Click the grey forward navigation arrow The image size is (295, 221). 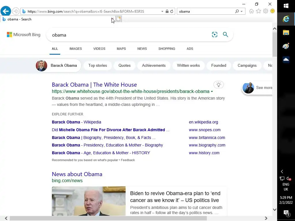[x=16, y=11]
